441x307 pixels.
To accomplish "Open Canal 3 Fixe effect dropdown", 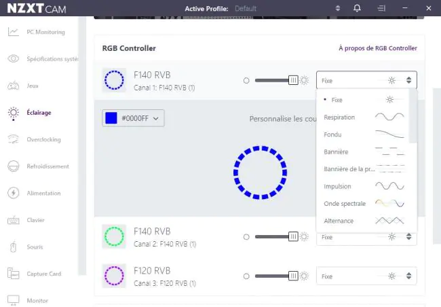I will click(366, 276).
